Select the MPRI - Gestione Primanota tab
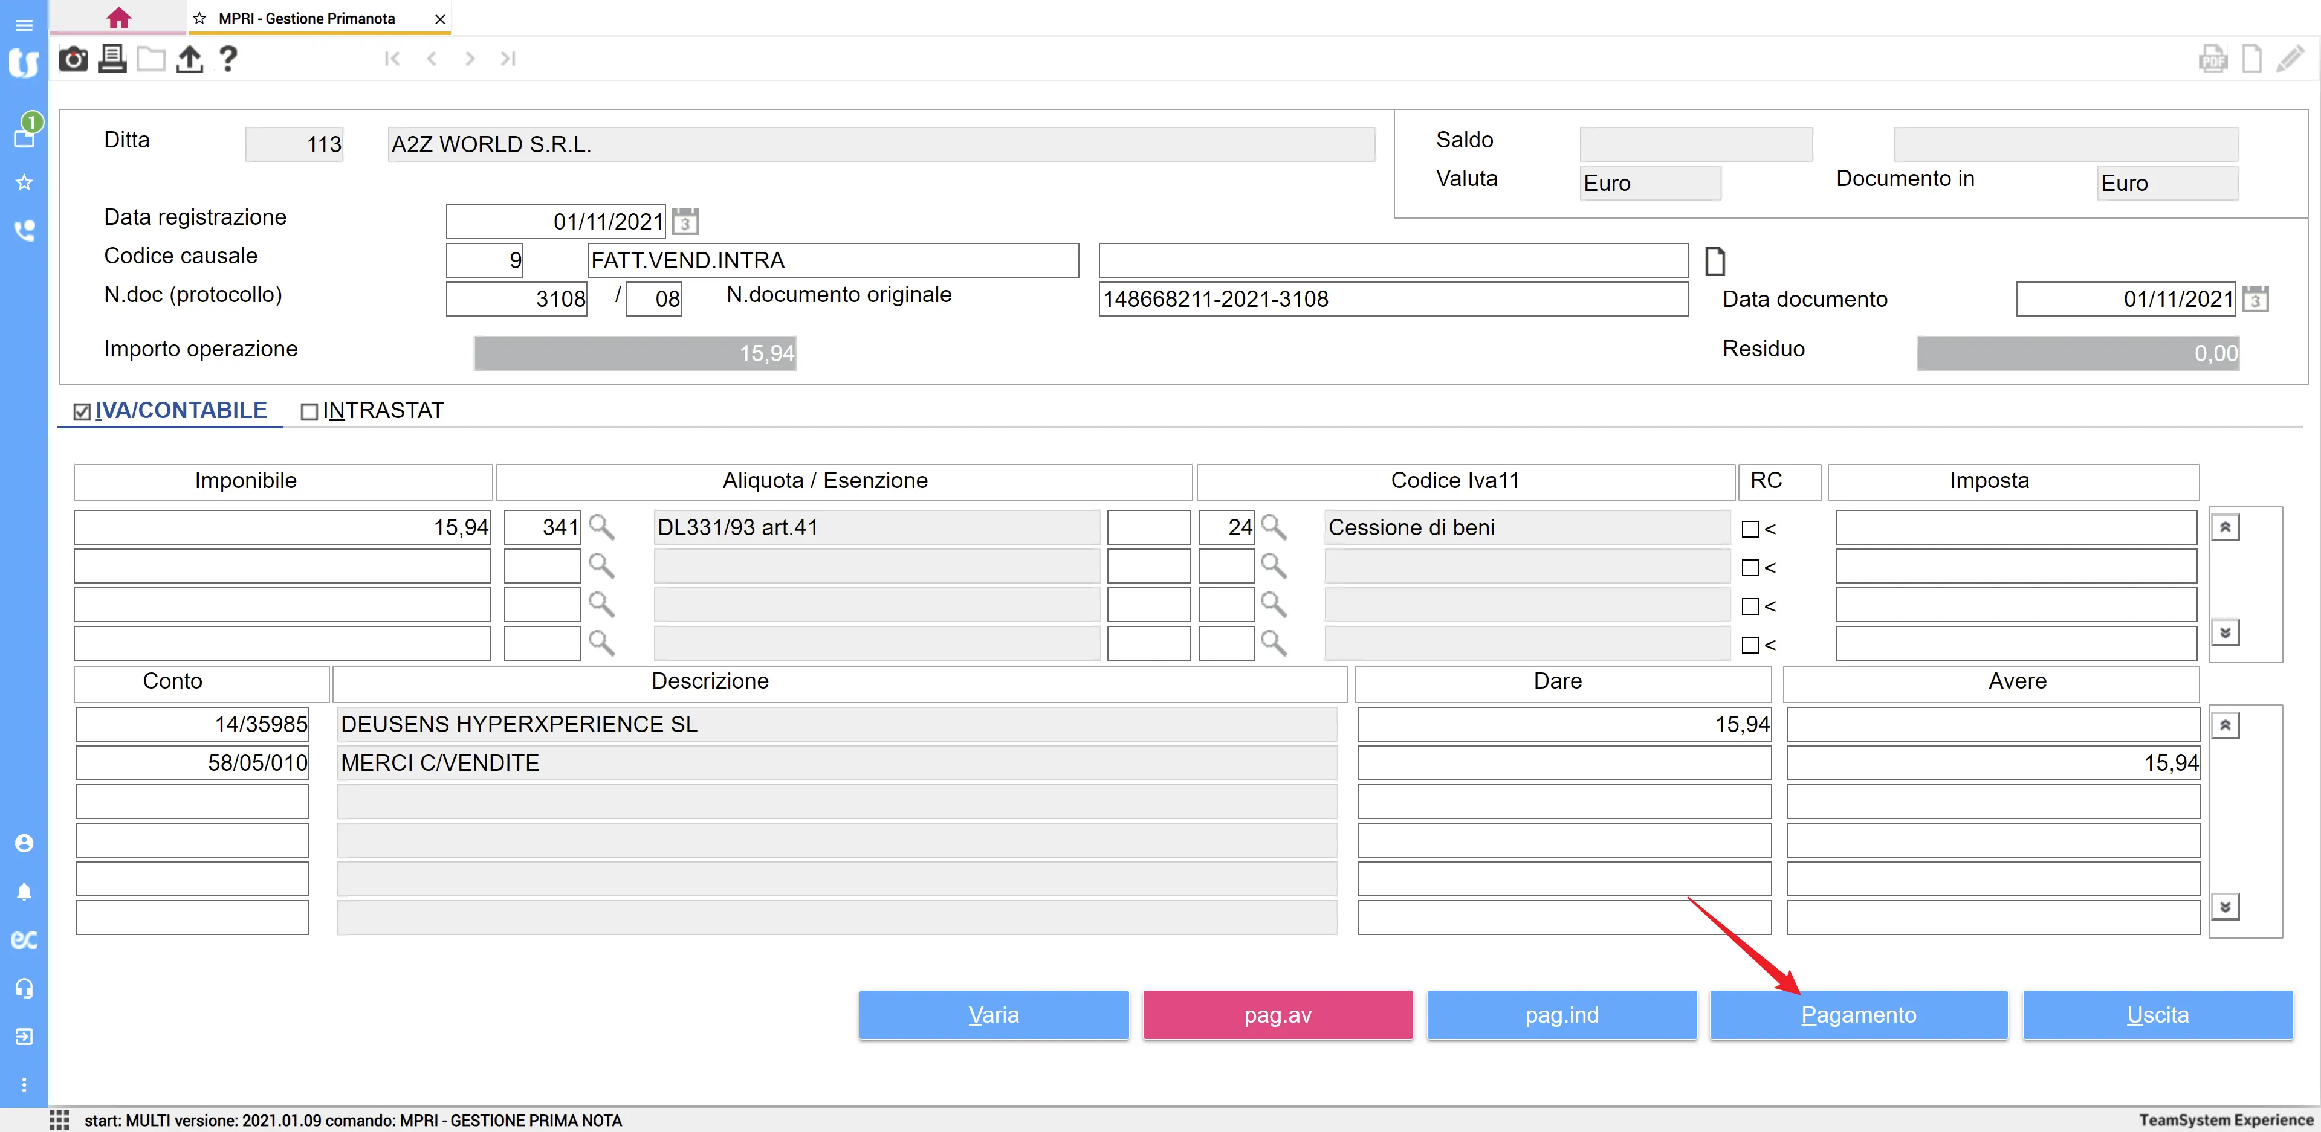The image size is (2321, 1132). pyautogui.click(x=306, y=19)
